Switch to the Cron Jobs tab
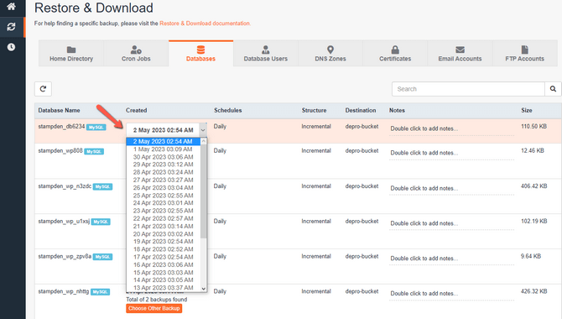 point(136,54)
